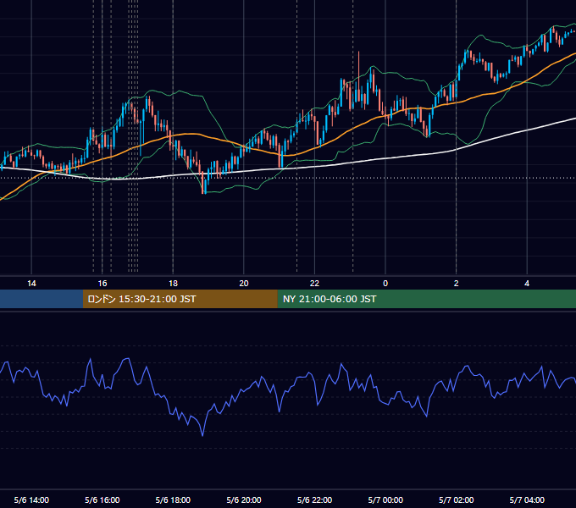Click the 5/7 04:00 time label

[x=527, y=500]
